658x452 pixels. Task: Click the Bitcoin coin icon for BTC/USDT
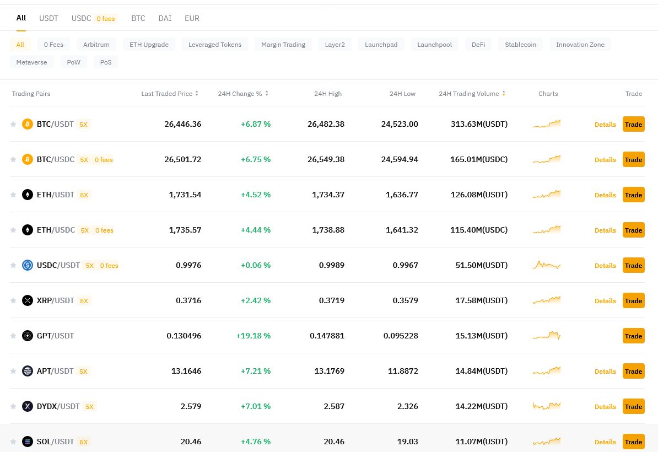(27, 124)
